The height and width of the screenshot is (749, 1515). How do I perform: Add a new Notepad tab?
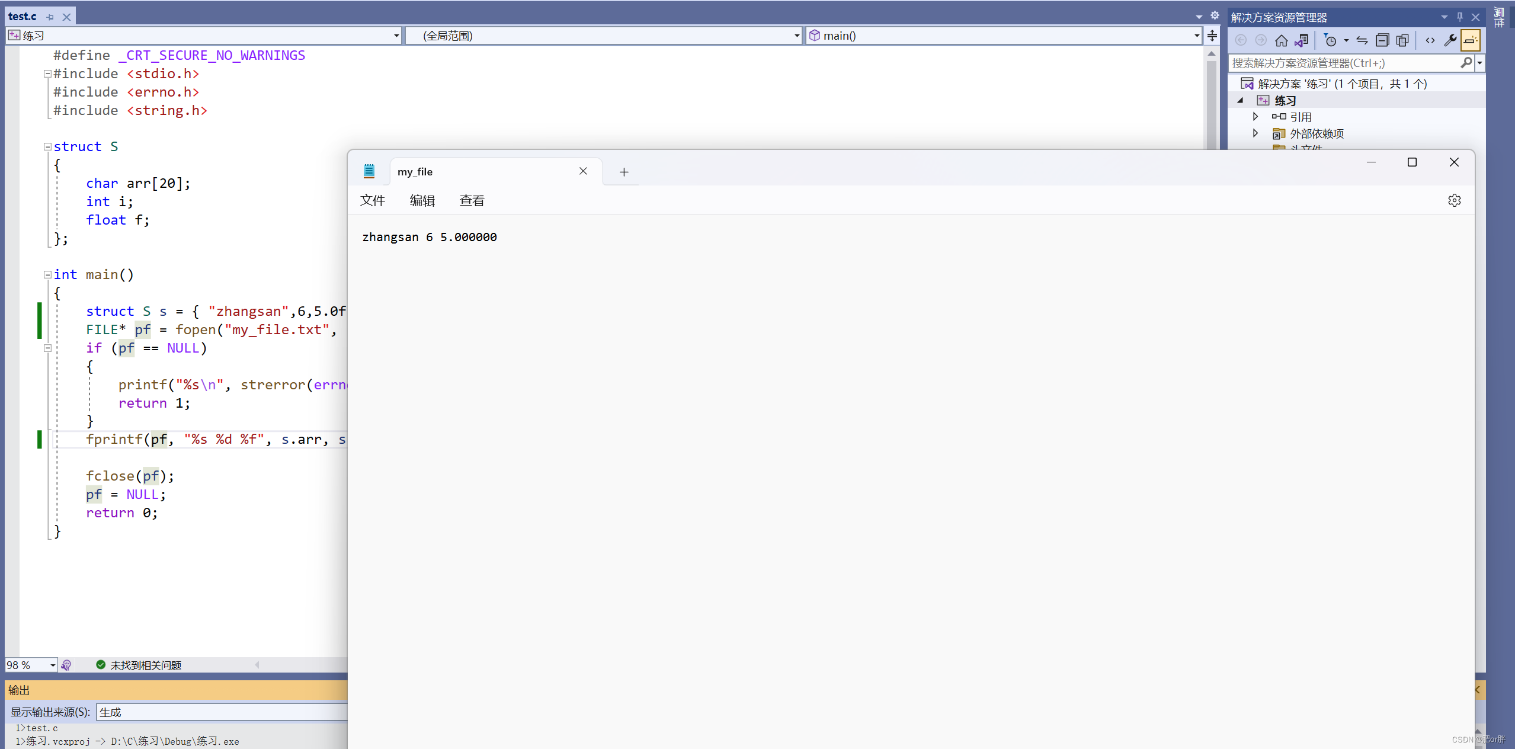click(x=623, y=172)
